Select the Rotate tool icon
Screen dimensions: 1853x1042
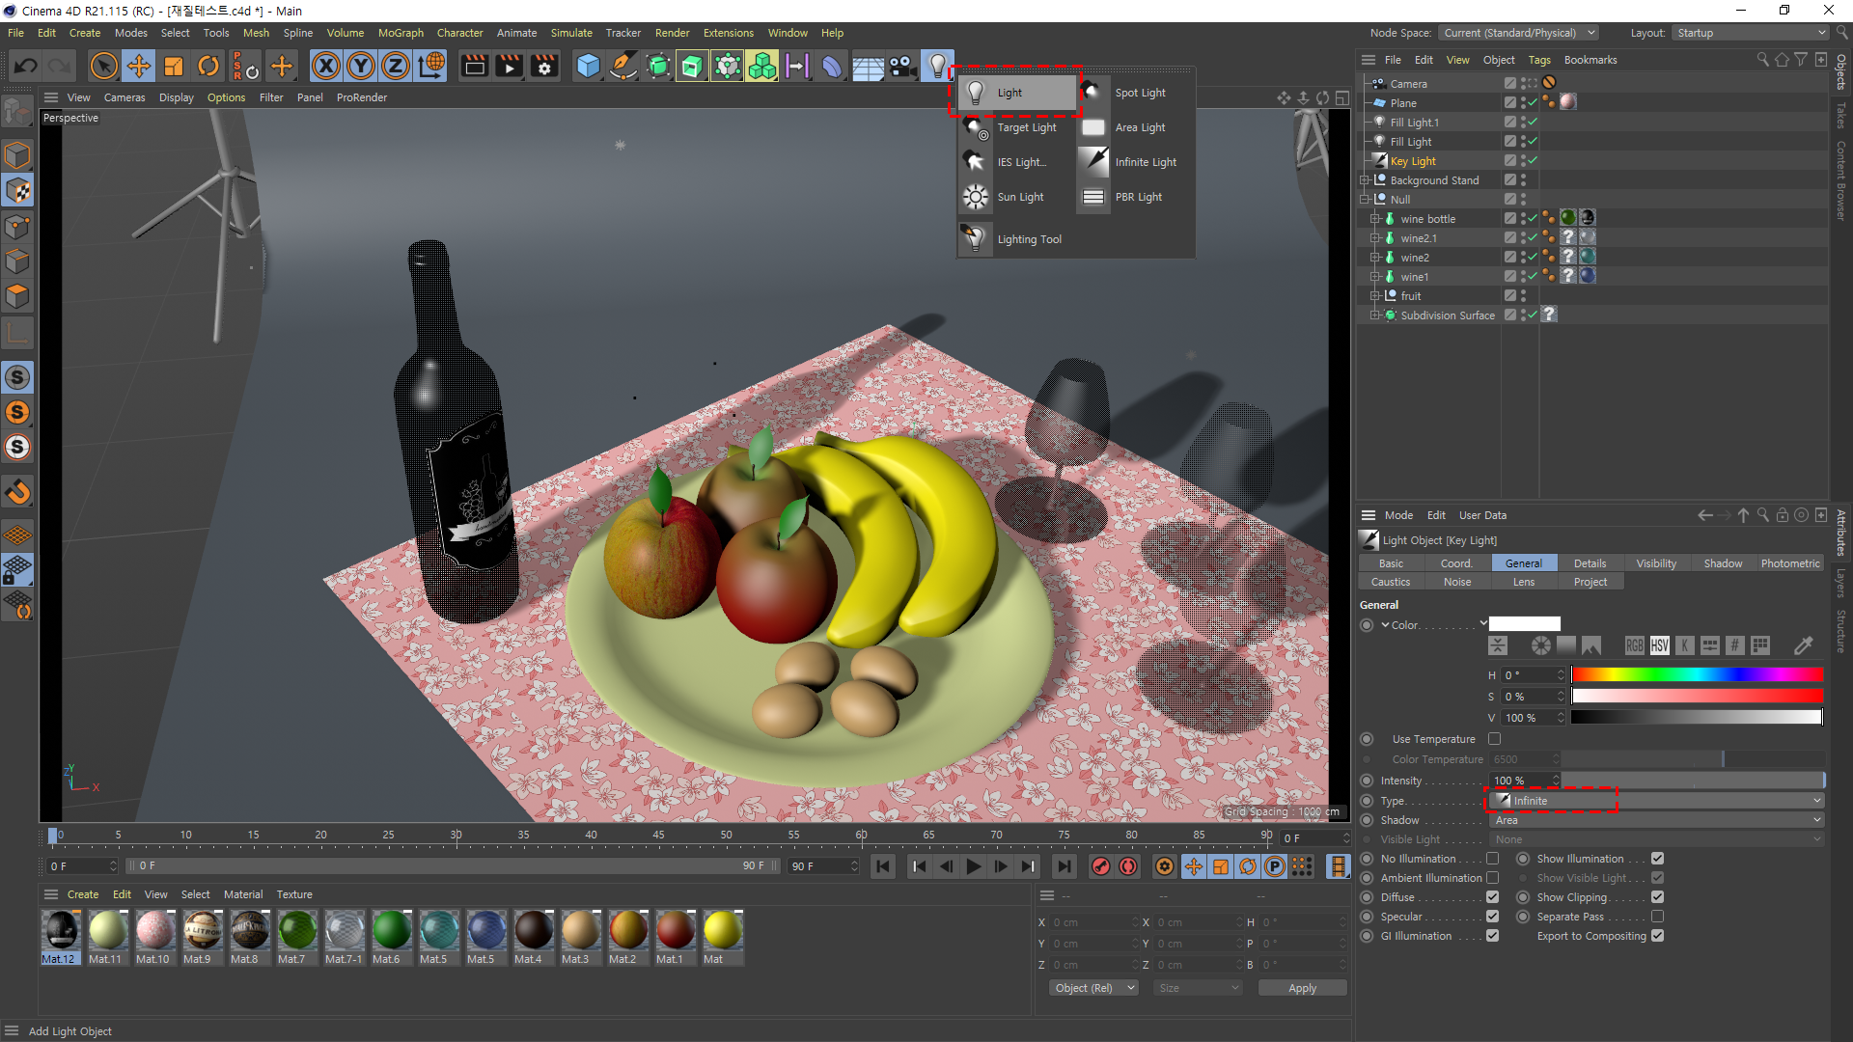208,66
